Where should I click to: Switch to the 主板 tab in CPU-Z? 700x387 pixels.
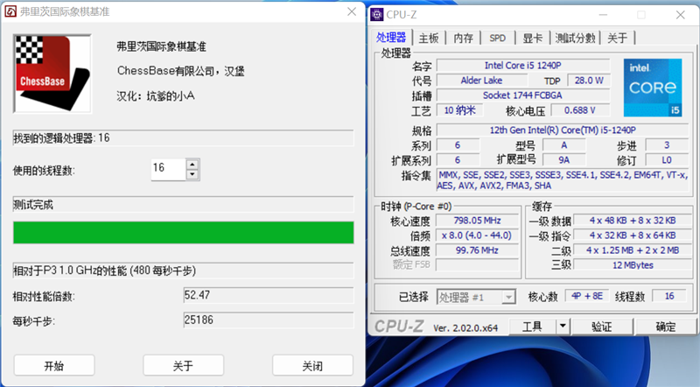(x=429, y=38)
